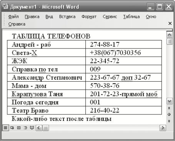
Task: Switch to Outline view icon
Action: [25, 128]
